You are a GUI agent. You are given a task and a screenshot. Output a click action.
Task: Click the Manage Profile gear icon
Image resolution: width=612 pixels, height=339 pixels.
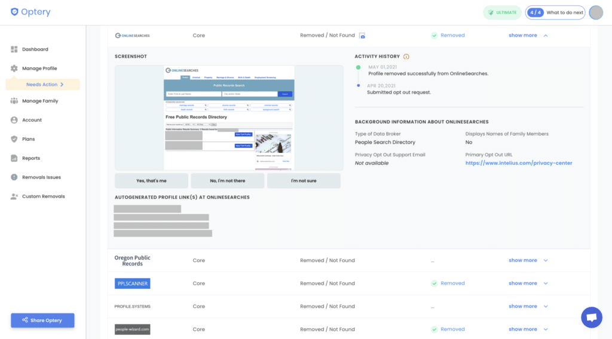pos(14,68)
